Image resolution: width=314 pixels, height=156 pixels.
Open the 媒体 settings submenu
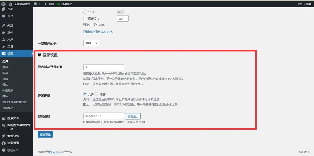[x=5, y=85]
